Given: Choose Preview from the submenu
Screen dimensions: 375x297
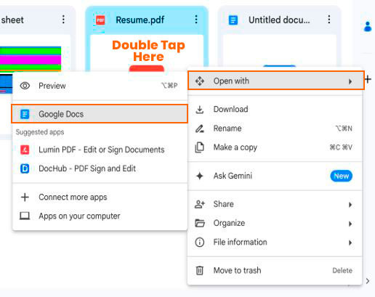Looking at the screenshot, I should [100, 86].
